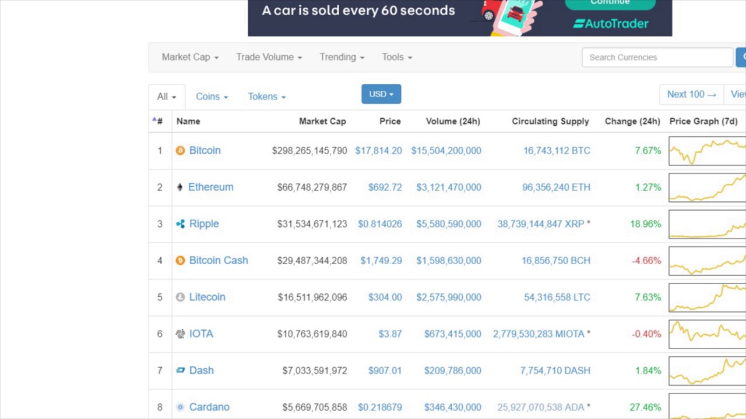Open the Litecoin currency page
The image size is (746, 419).
(x=207, y=297)
